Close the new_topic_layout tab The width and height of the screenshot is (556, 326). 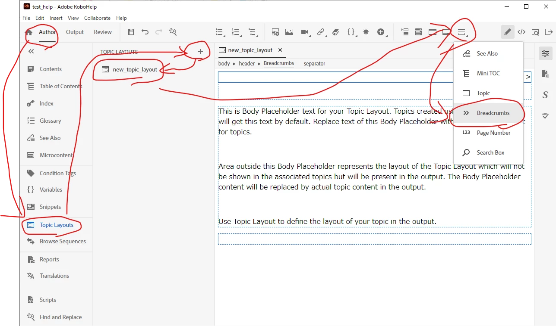pyautogui.click(x=280, y=50)
